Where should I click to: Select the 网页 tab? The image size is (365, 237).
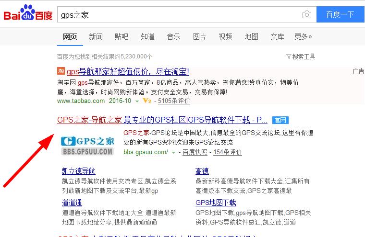pos(70,37)
